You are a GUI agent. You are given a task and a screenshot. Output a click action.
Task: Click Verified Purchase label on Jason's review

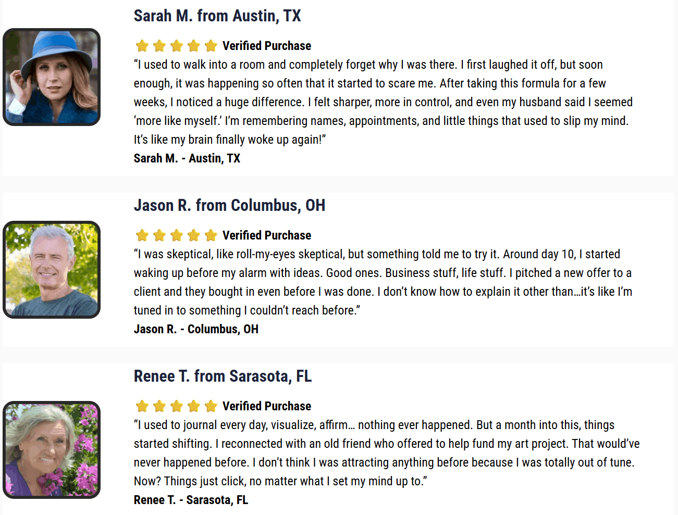[267, 235]
